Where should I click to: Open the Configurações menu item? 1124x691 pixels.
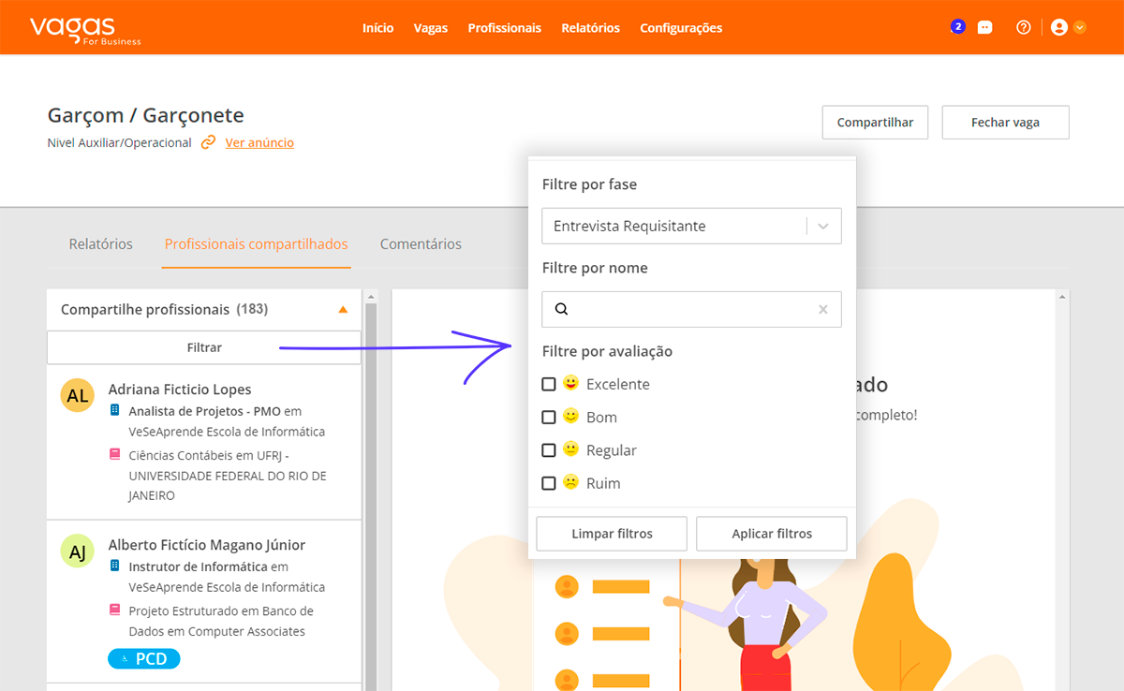pyautogui.click(x=681, y=28)
